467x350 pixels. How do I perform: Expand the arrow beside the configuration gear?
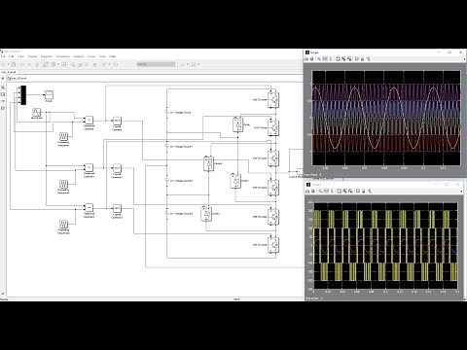tap(58, 64)
